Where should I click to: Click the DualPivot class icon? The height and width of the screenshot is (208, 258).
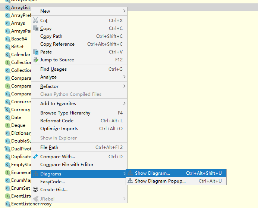coord(7,149)
